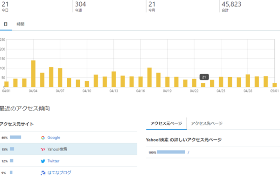Open the アクセス元ページ tab

(x=166, y=123)
